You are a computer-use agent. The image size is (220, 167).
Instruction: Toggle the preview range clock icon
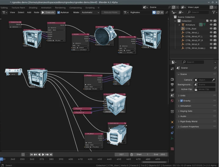point(131,155)
